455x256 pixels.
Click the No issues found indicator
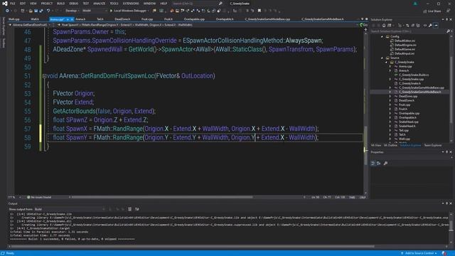point(39,198)
